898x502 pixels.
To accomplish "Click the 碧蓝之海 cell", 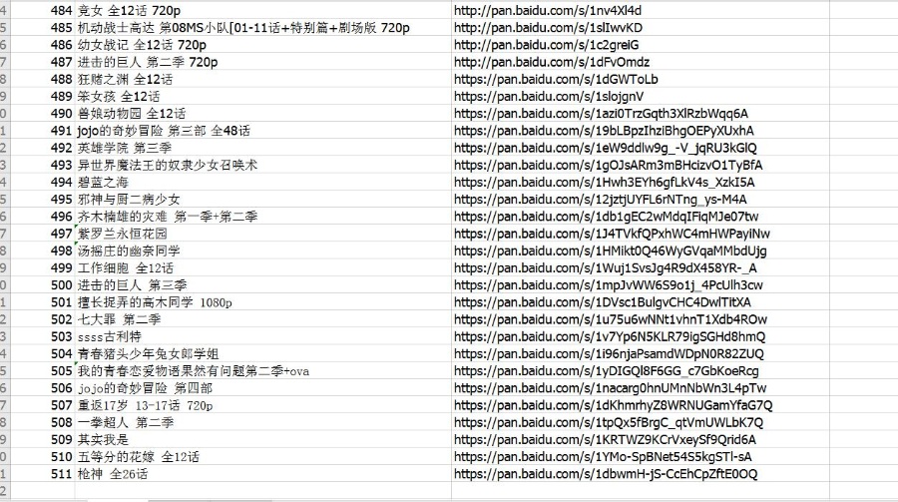I will tap(262, 183).
